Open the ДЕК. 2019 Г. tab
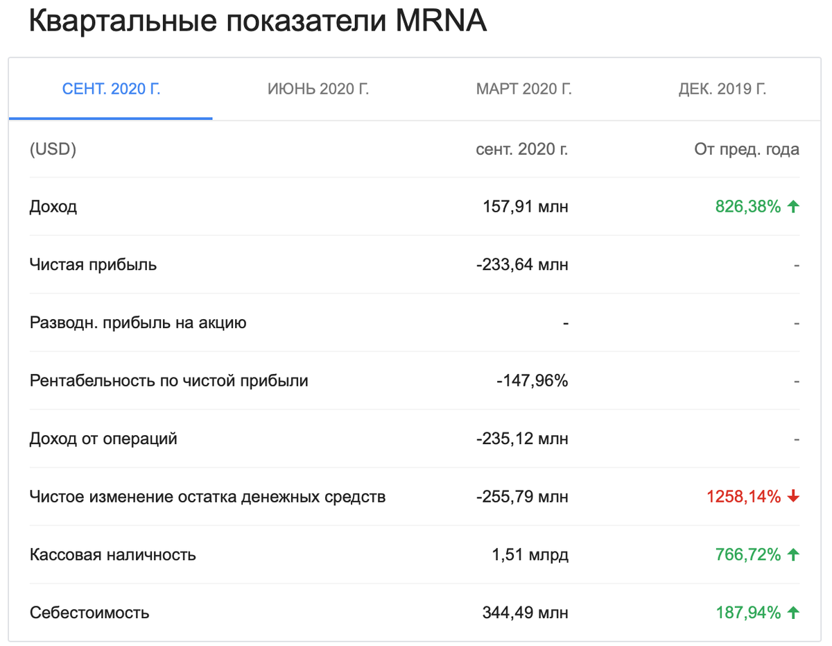This screenshot has width=832, height=646. [x=722, y=90]
